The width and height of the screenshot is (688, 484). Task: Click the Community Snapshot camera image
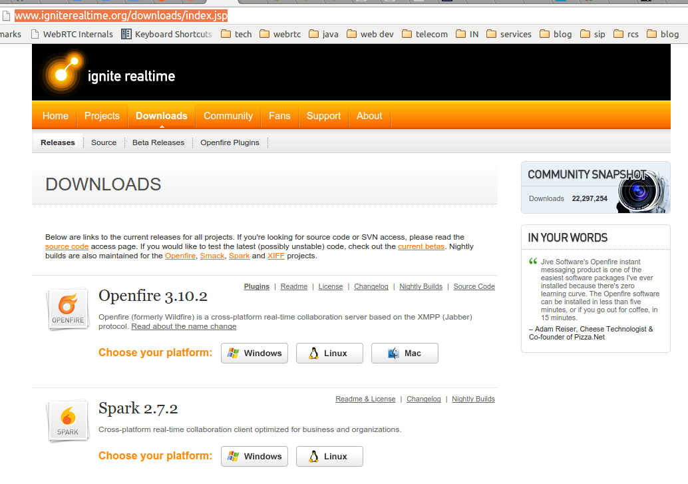(x=641, y=190)
